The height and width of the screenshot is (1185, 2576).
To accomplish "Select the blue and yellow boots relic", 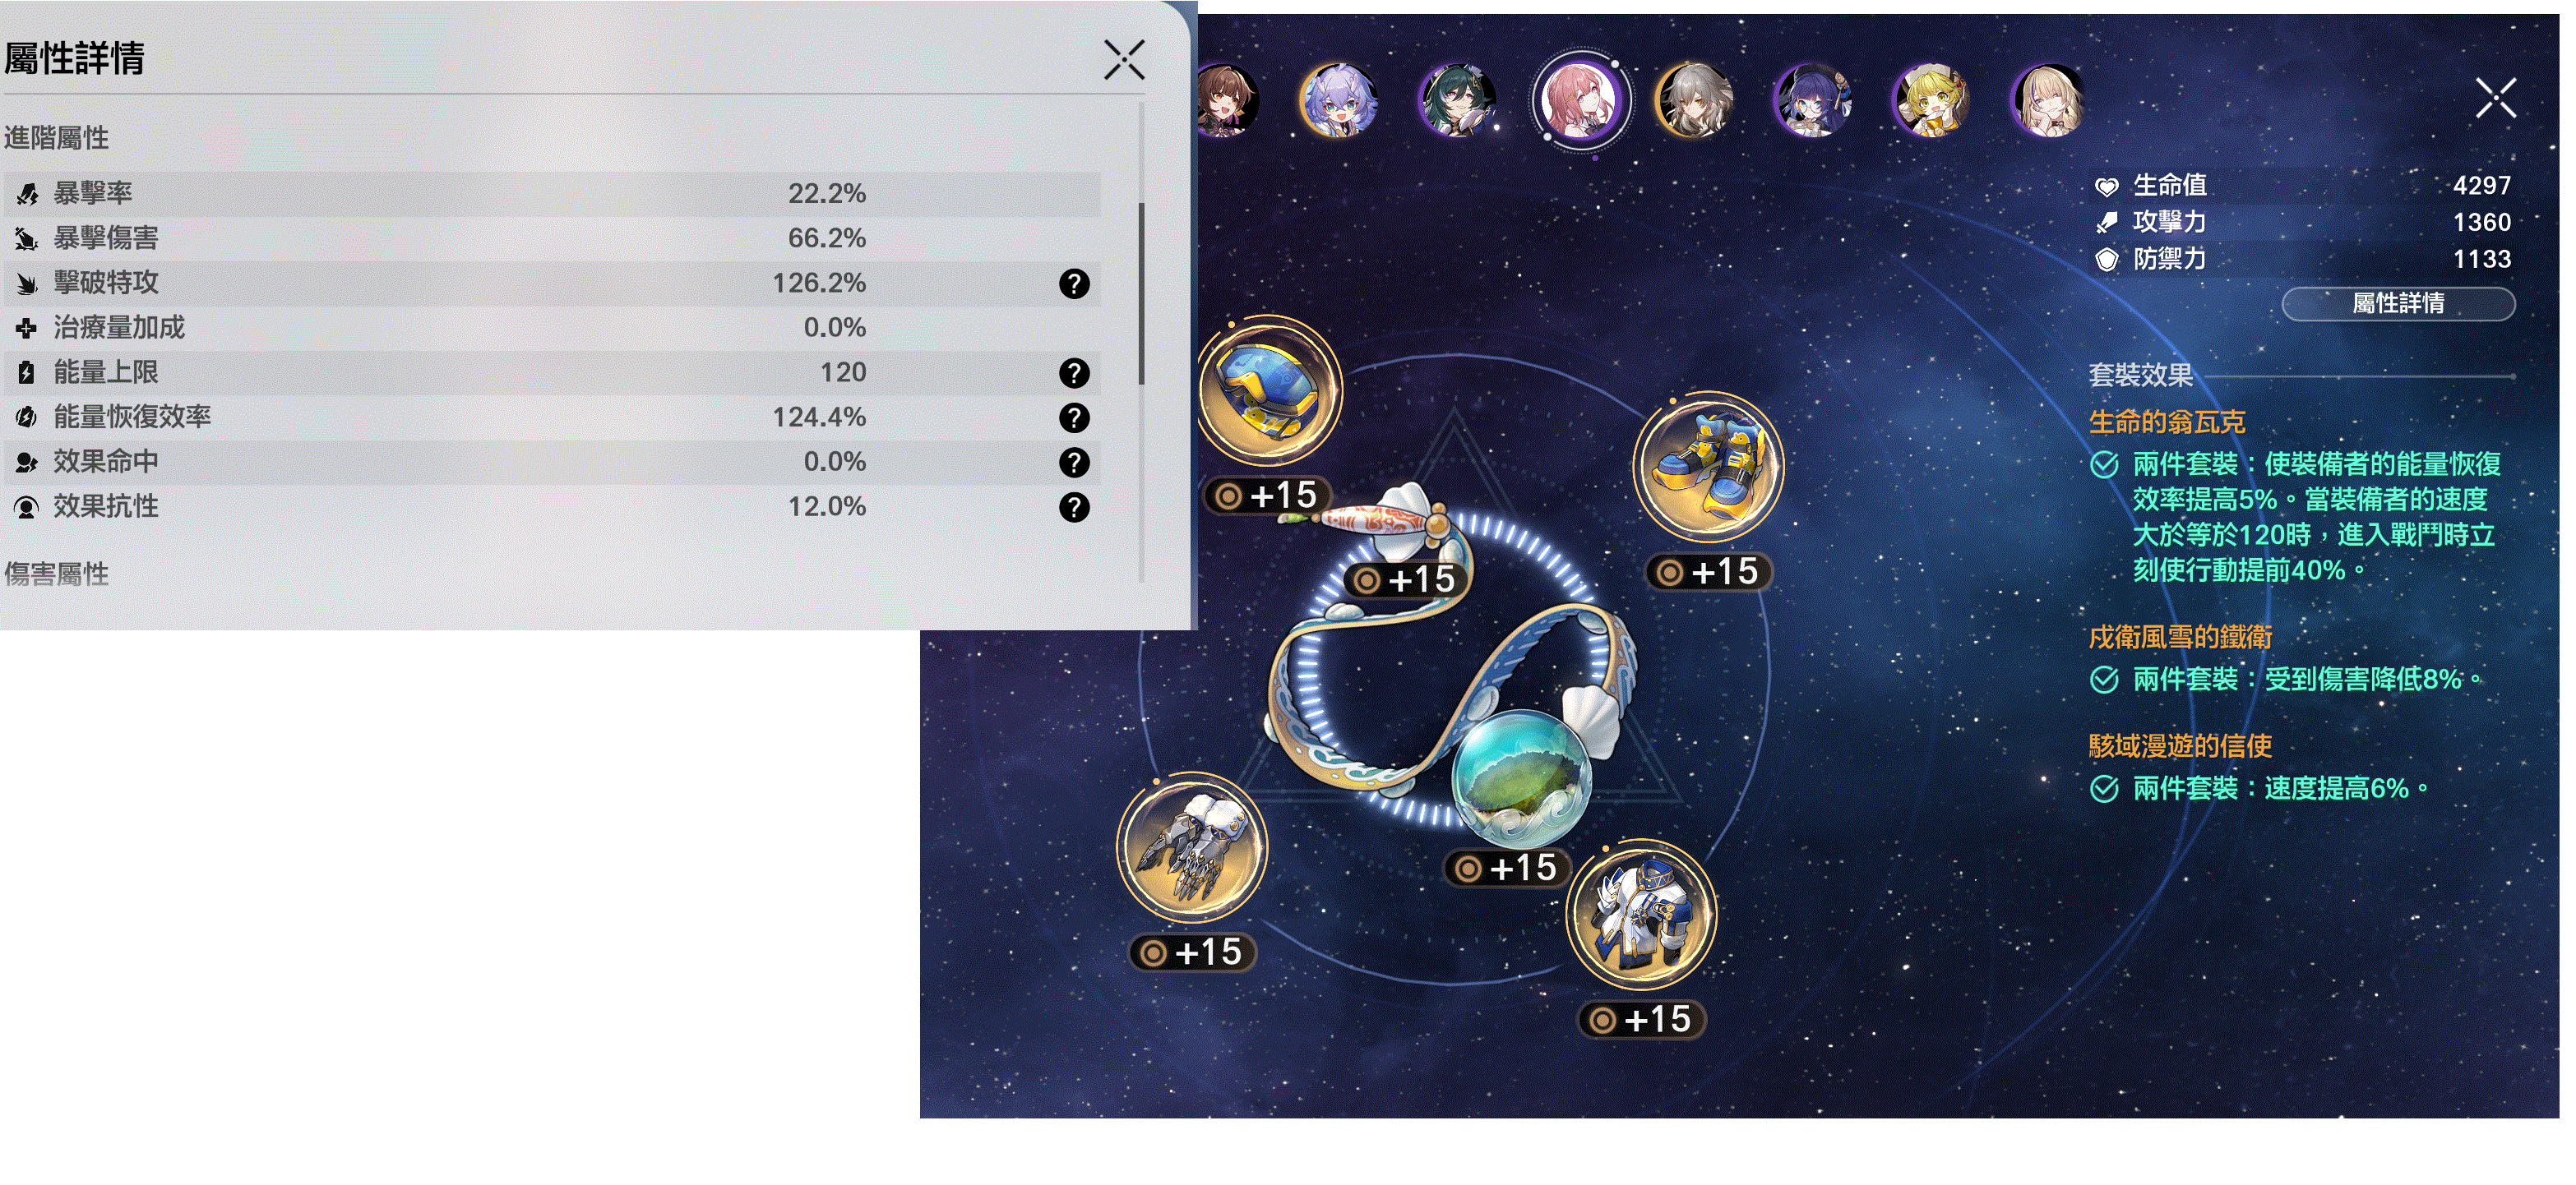I will (1709, 468).
